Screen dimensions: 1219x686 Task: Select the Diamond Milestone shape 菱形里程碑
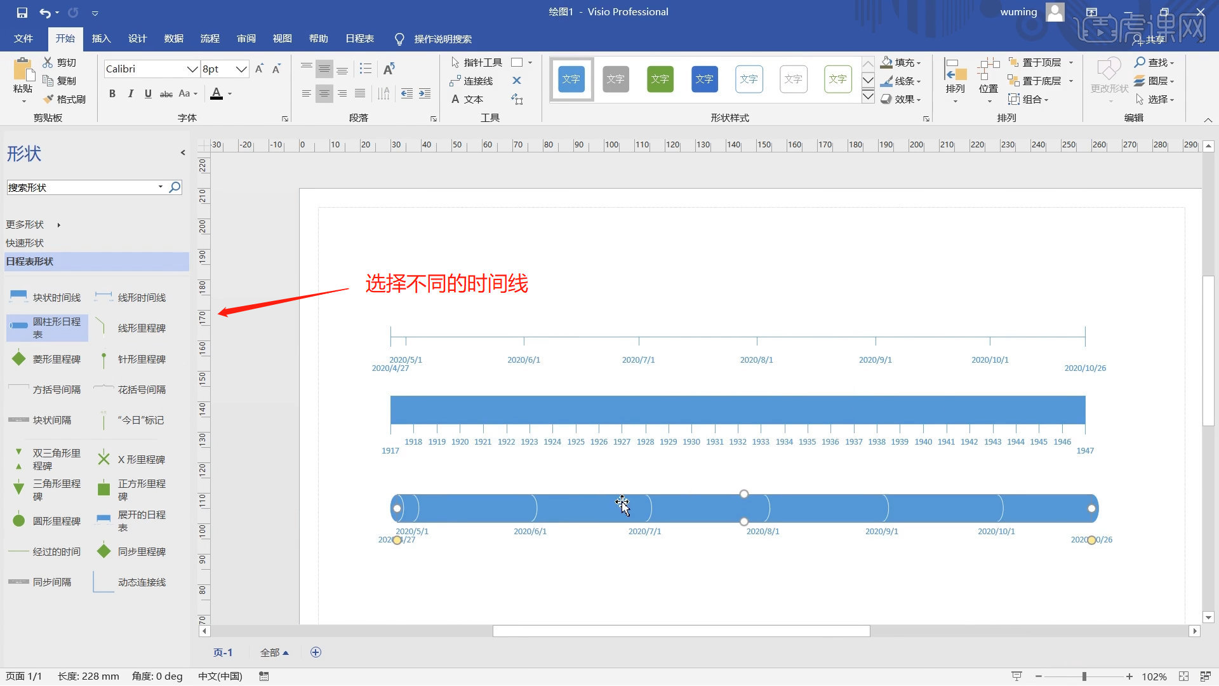pos(44,359)
